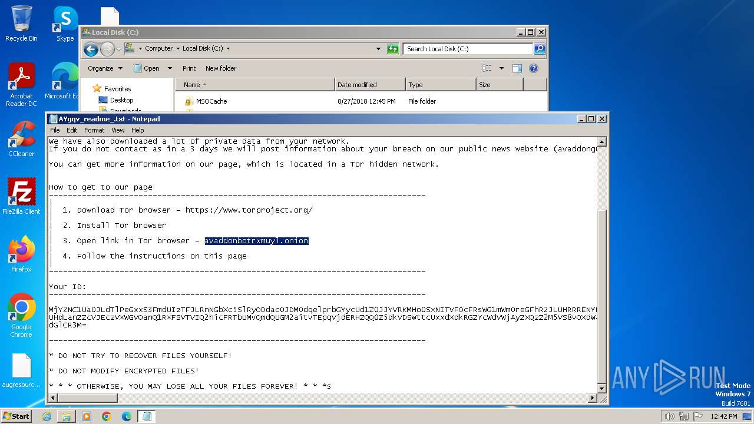
Task: Click 'DO NOT MODIFY ENCRYPTED FILES!' line
Action: pyautogui.click(x=124, y=371)
